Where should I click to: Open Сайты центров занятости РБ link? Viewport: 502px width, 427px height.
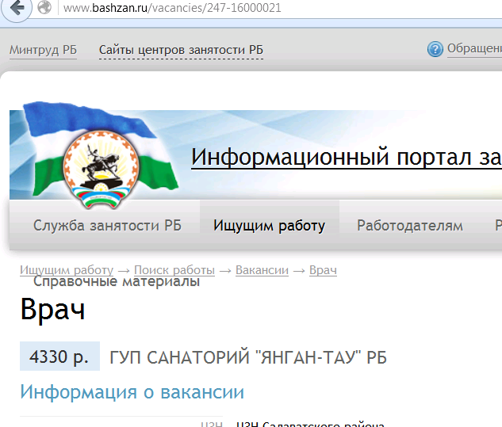click(181, 50)
